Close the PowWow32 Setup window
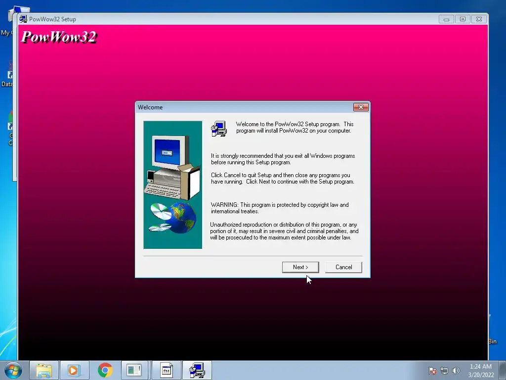This screenshot has height=380, width=506. [x=479, y=19]
